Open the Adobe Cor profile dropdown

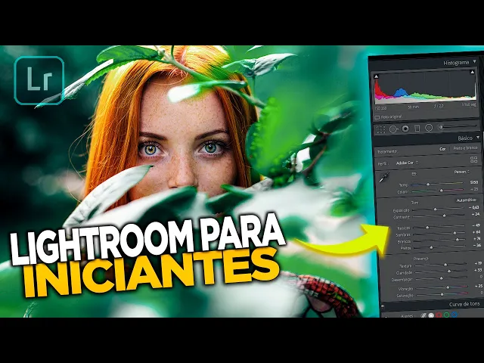tap(407, 163)
